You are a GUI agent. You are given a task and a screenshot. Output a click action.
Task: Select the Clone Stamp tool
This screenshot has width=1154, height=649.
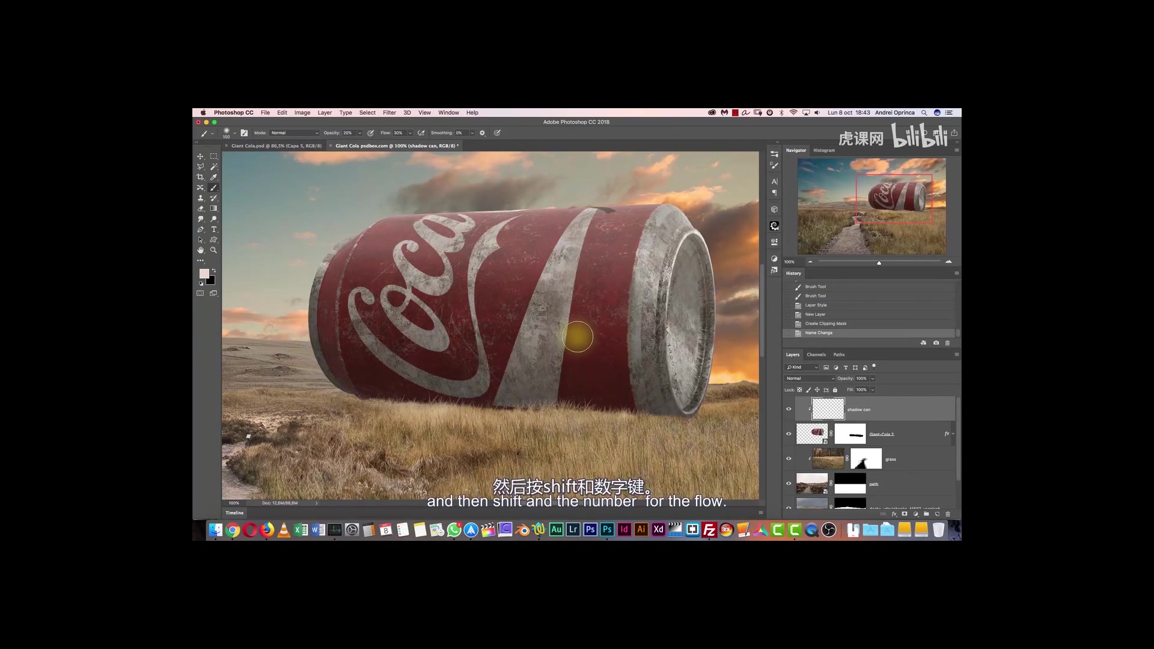(x=201, y=198)
